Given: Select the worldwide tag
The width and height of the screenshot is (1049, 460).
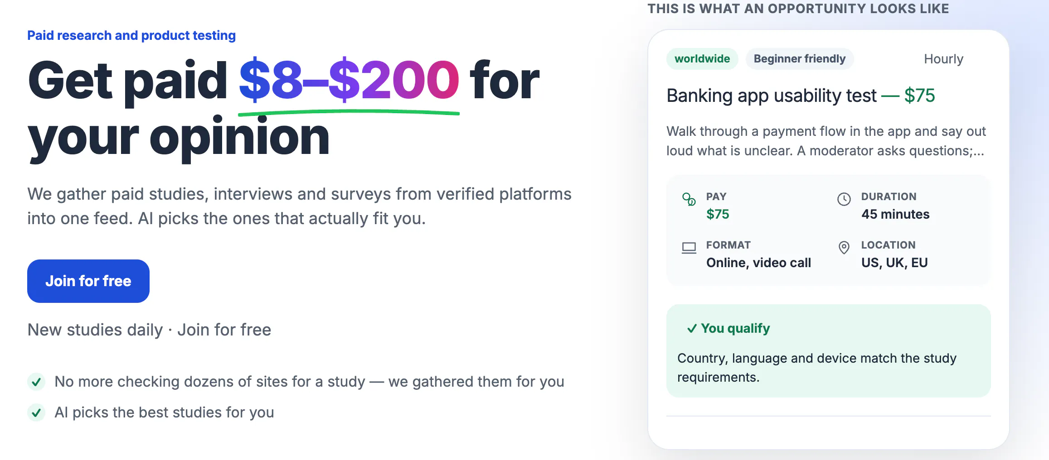Looking at the screenshot, I should coord(702,59).
